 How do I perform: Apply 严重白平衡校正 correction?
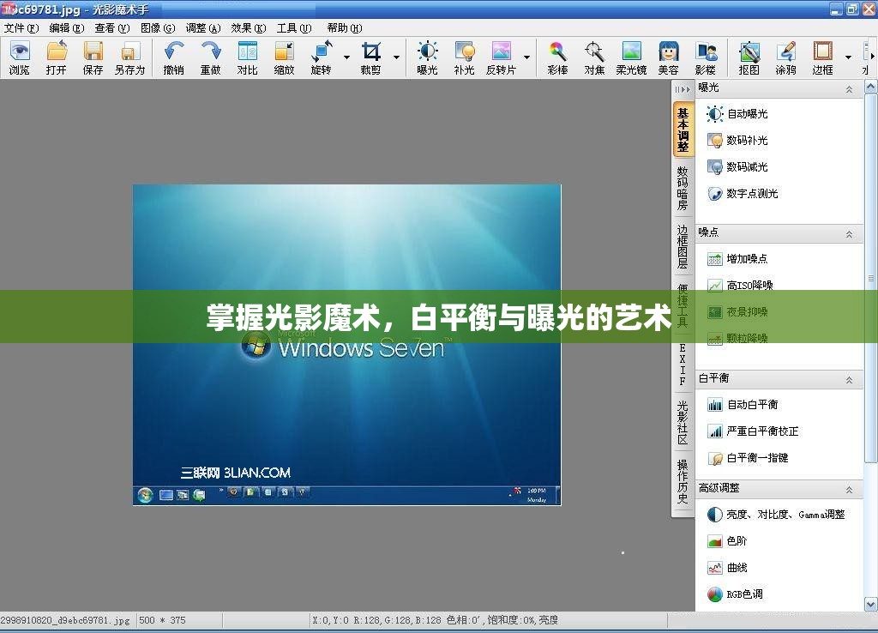753,431
